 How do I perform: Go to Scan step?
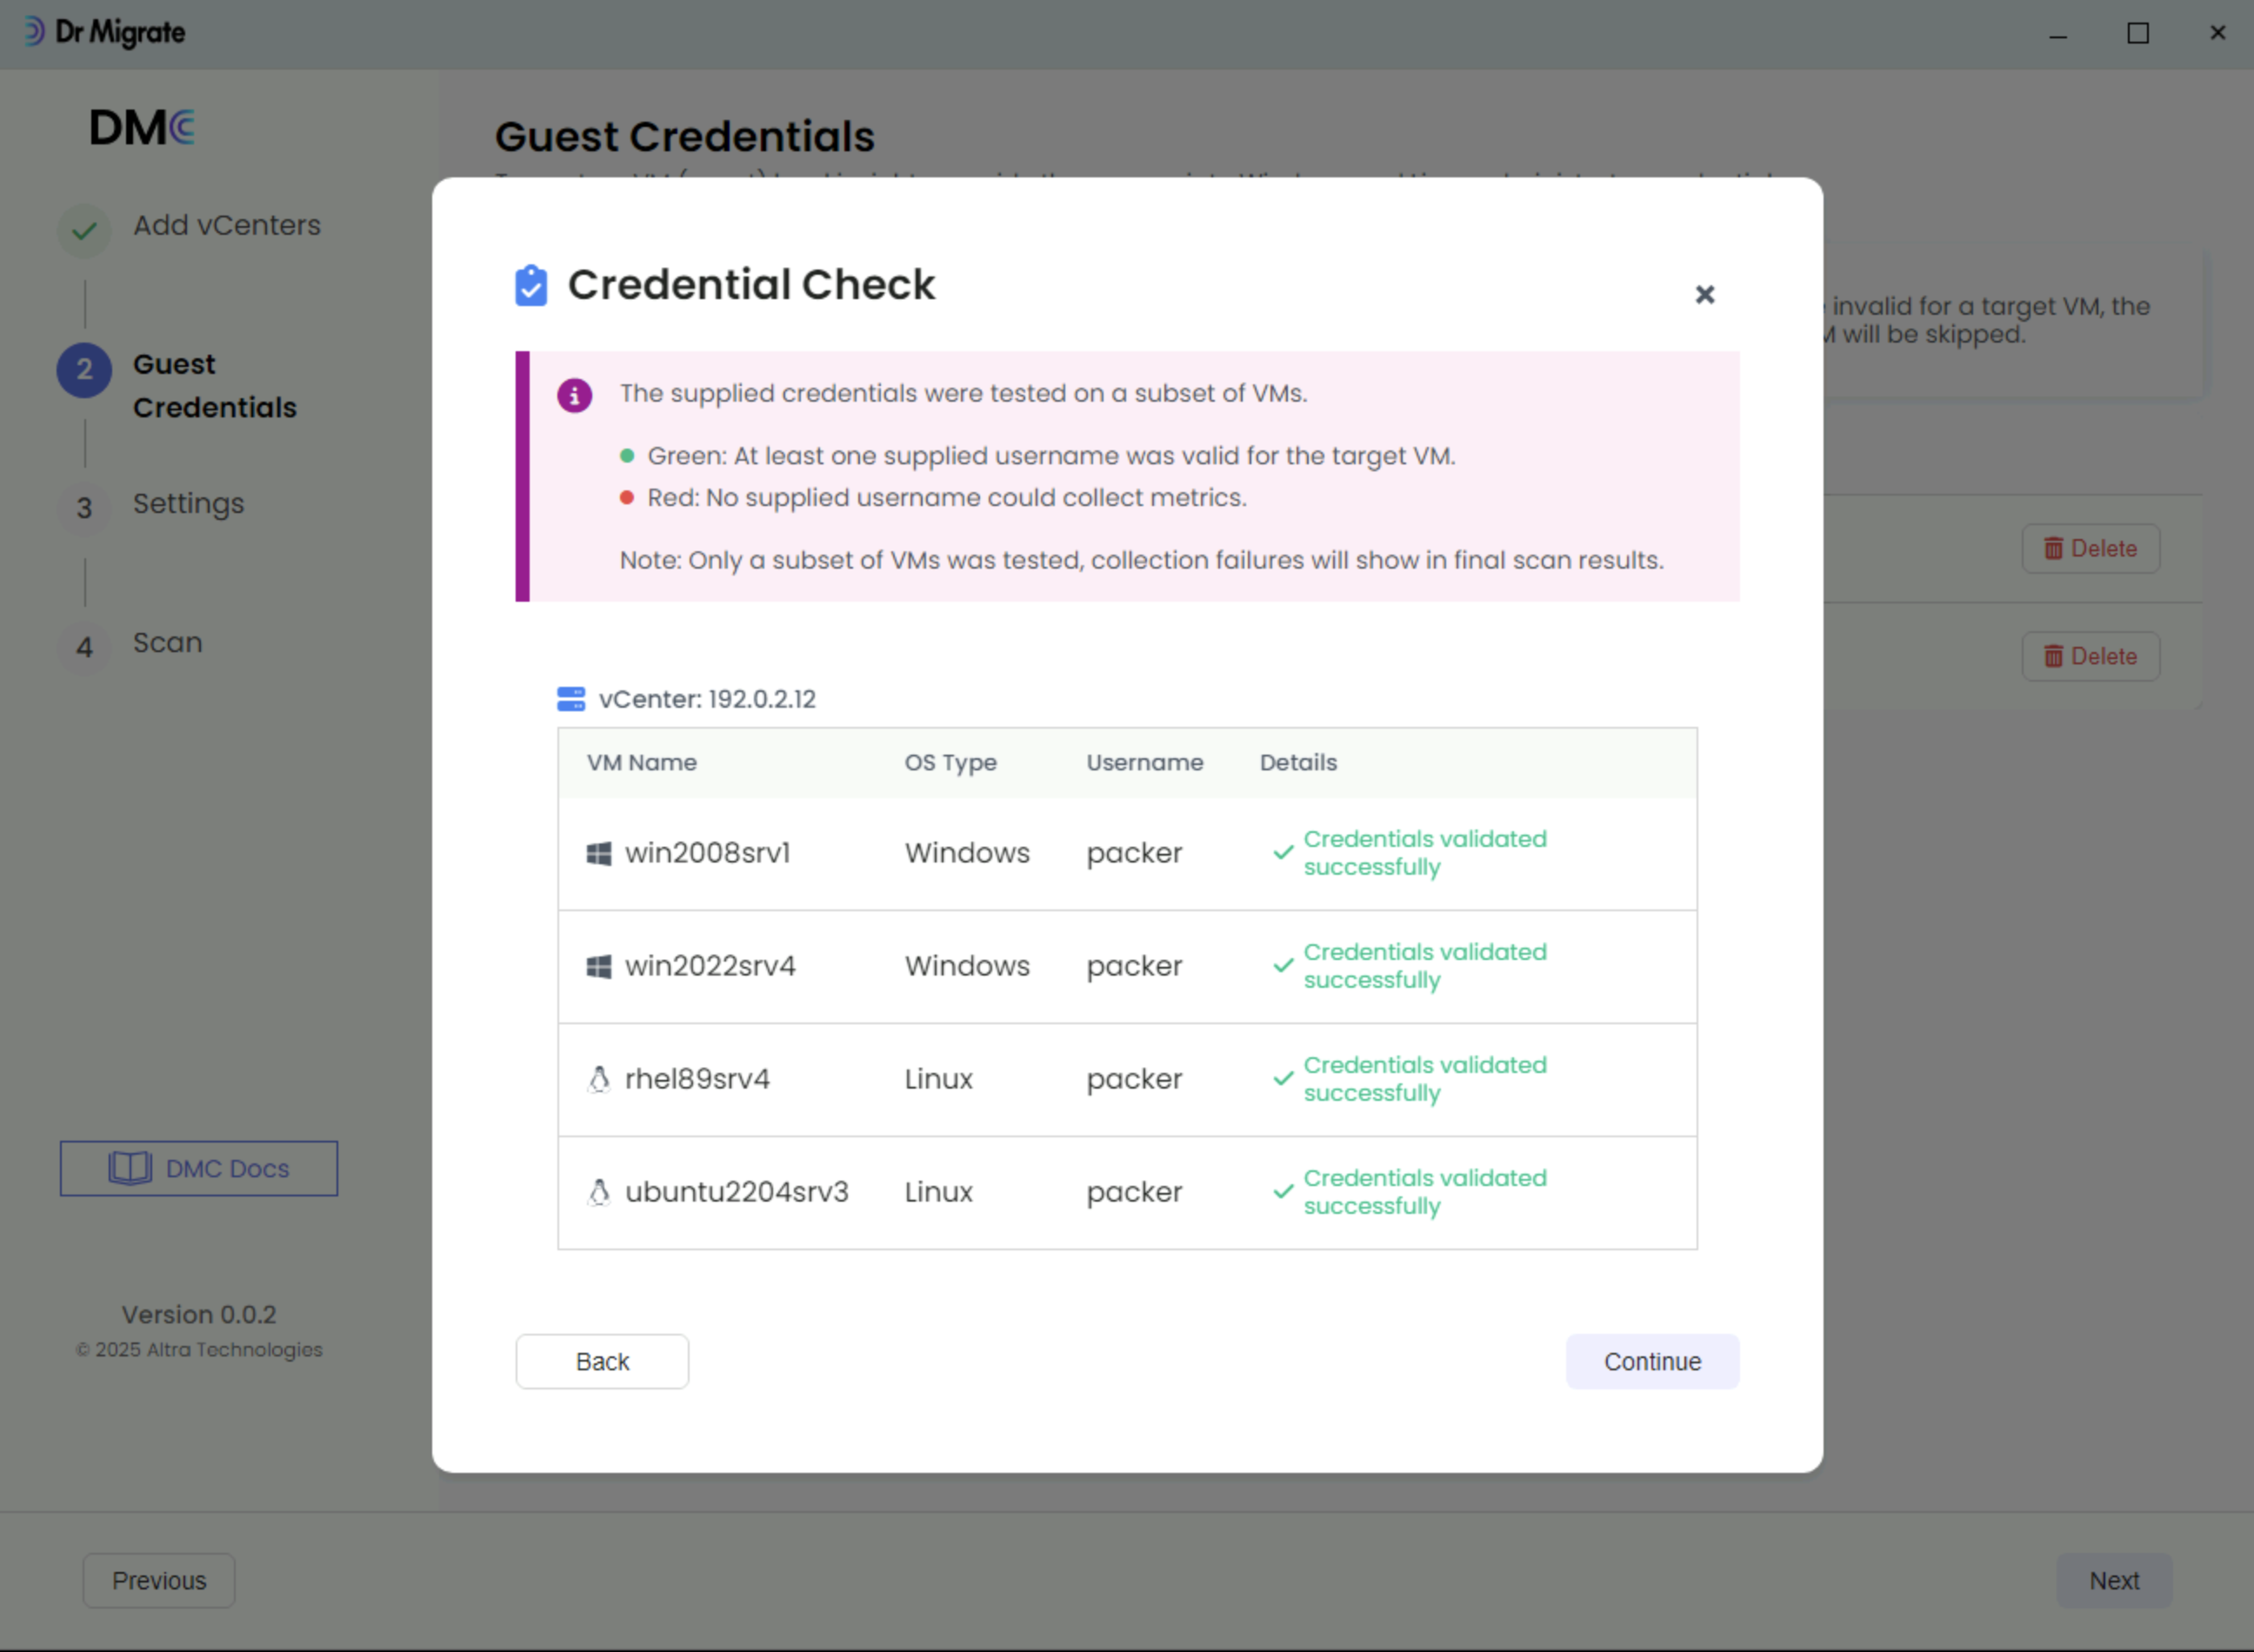pos(168,642)
